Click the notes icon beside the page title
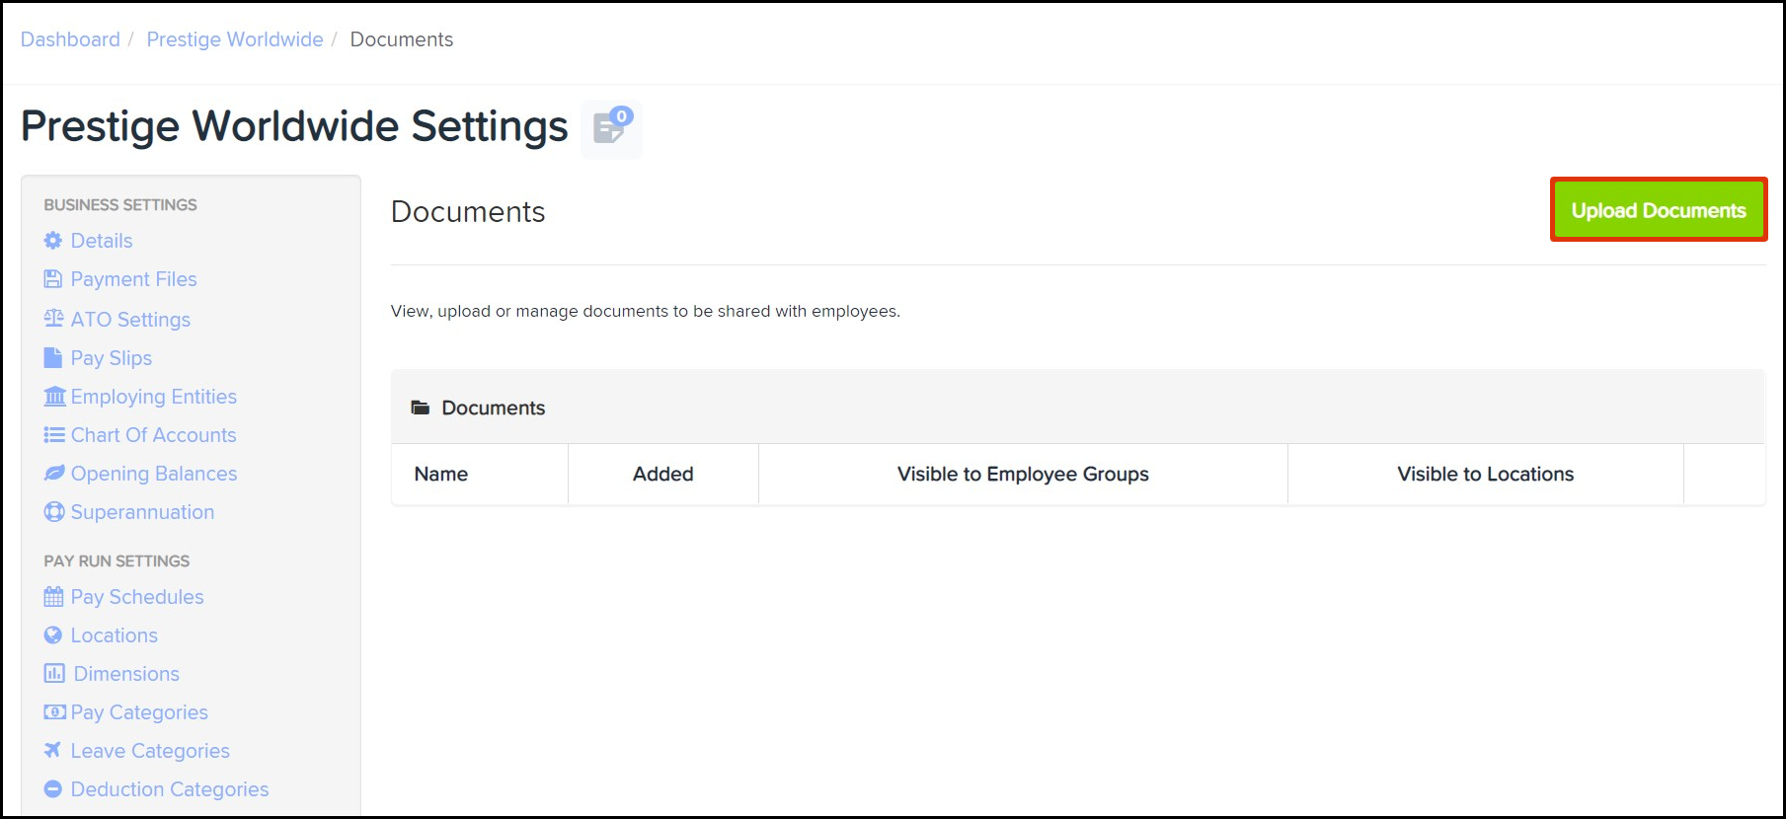The height and width of the screenshot is (819, 1786). (611, 128)
